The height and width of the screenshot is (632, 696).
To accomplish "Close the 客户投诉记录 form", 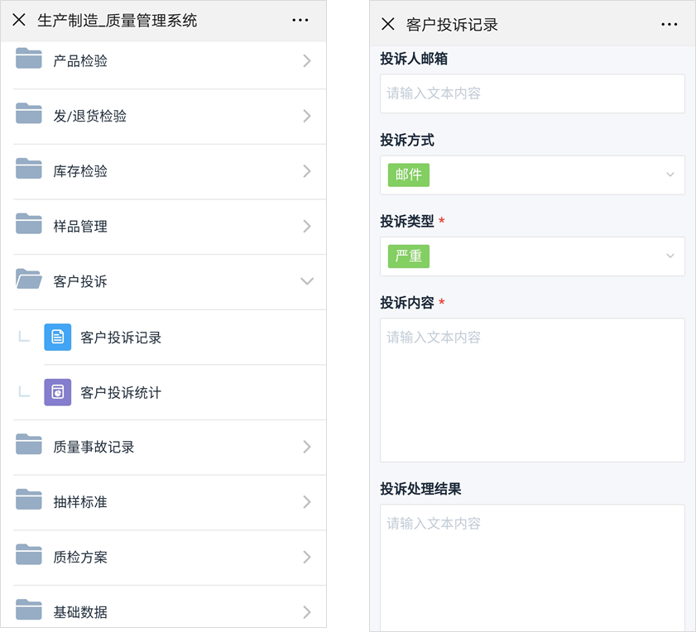I will coord(387,24).
